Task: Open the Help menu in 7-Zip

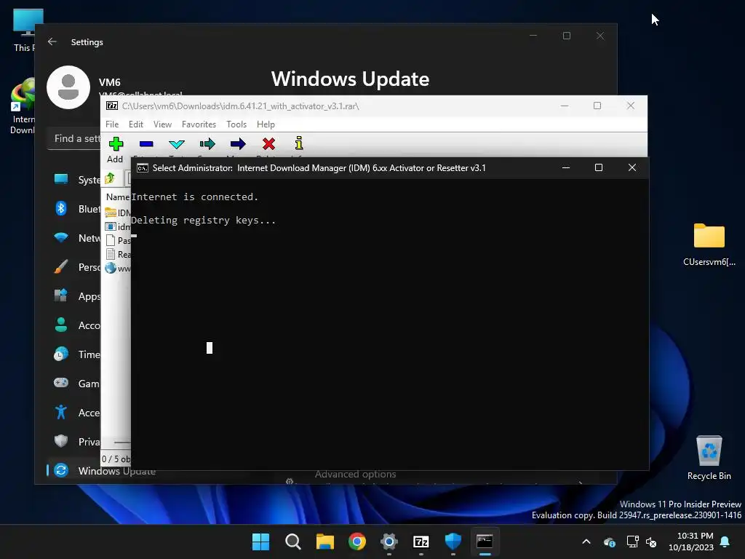Action: (266, 124)
